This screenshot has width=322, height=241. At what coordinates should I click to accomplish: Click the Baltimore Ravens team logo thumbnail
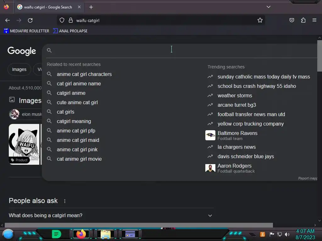(210, 135)
